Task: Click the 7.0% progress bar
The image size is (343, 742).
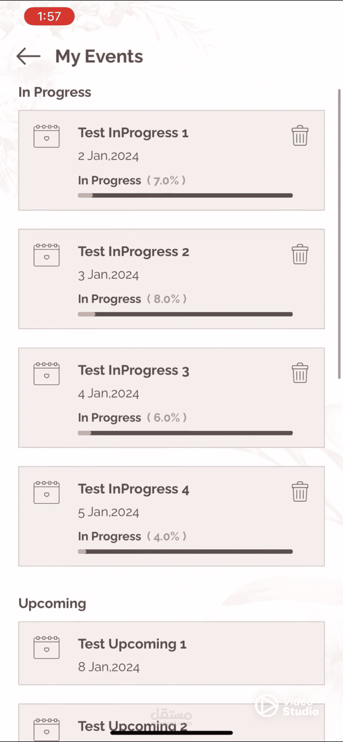Action: pyautogui.click(x=185, y=196)
